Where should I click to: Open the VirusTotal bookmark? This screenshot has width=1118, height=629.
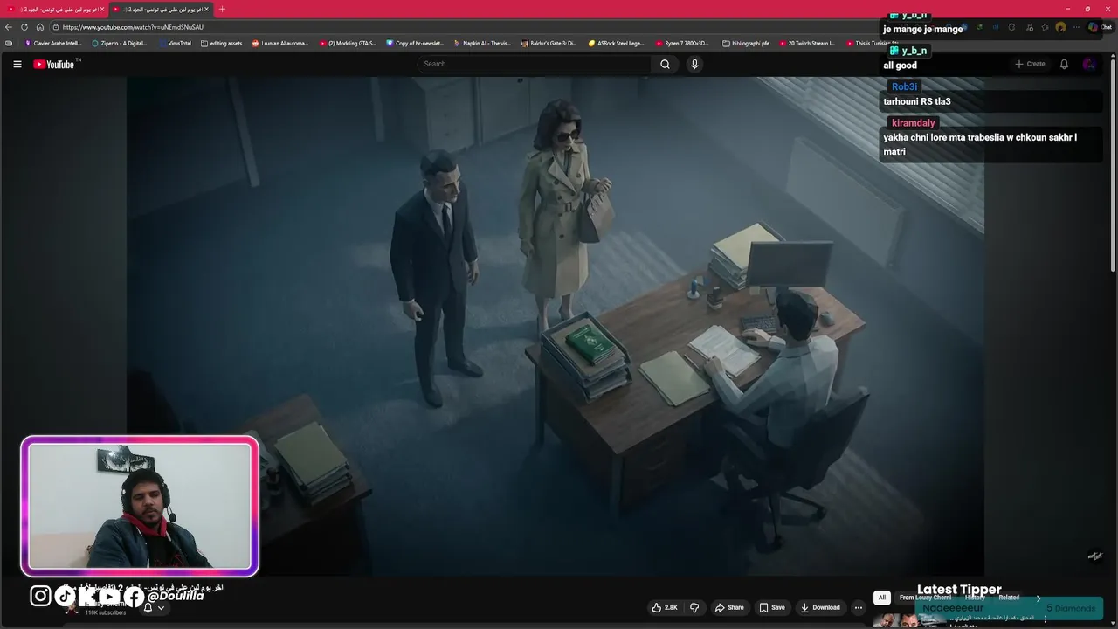pyautogui.click(x=175, y=43)
